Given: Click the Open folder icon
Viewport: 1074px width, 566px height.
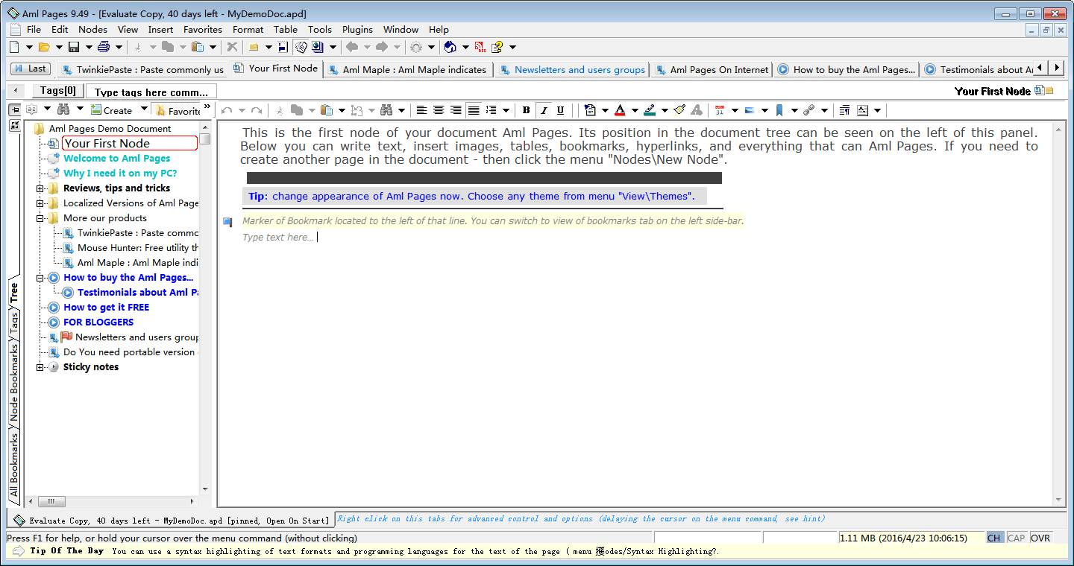Looking at the screenshot, I should pos(44,47).
